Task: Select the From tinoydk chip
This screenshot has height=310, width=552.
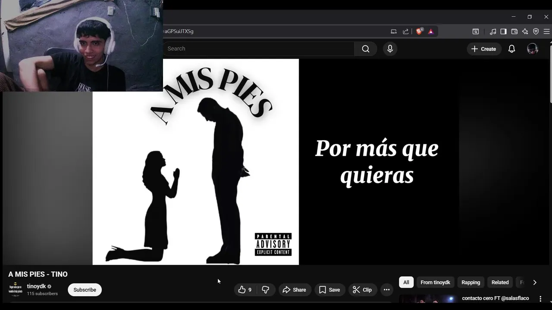Action: pos(435,282)
